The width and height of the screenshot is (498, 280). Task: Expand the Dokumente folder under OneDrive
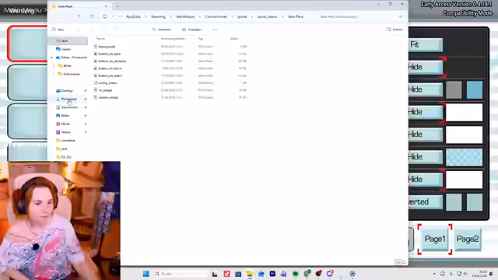coord(54,74)
